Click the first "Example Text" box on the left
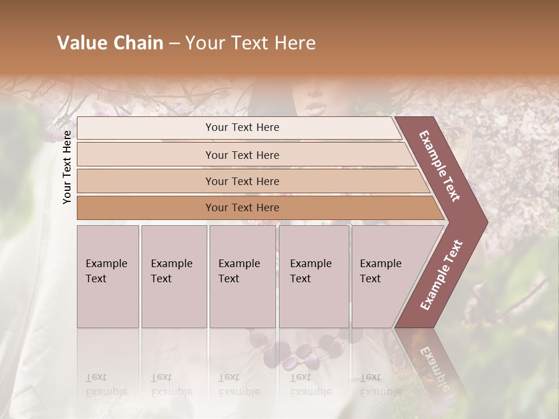Viewport: 559px width, 419px height. coord(108,276)
